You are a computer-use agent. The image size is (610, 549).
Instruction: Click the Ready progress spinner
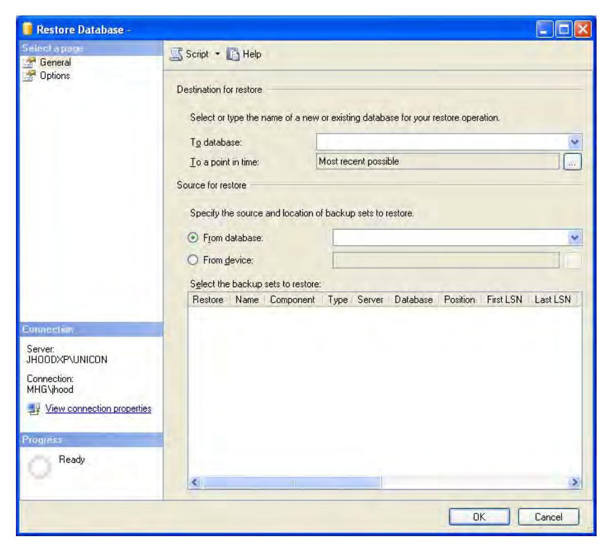click(x=39, y=467)
